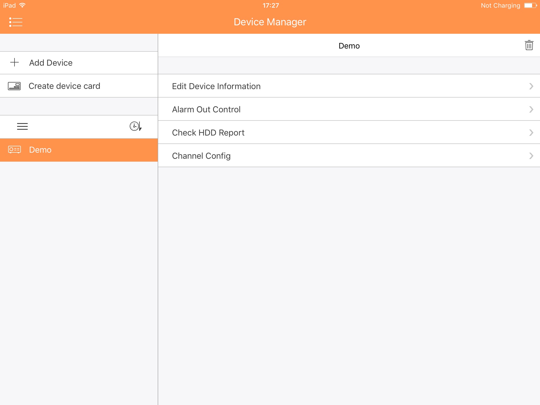Click the Add Device plus icon
The width and height of the screenshot is (540, 405).
15,63
